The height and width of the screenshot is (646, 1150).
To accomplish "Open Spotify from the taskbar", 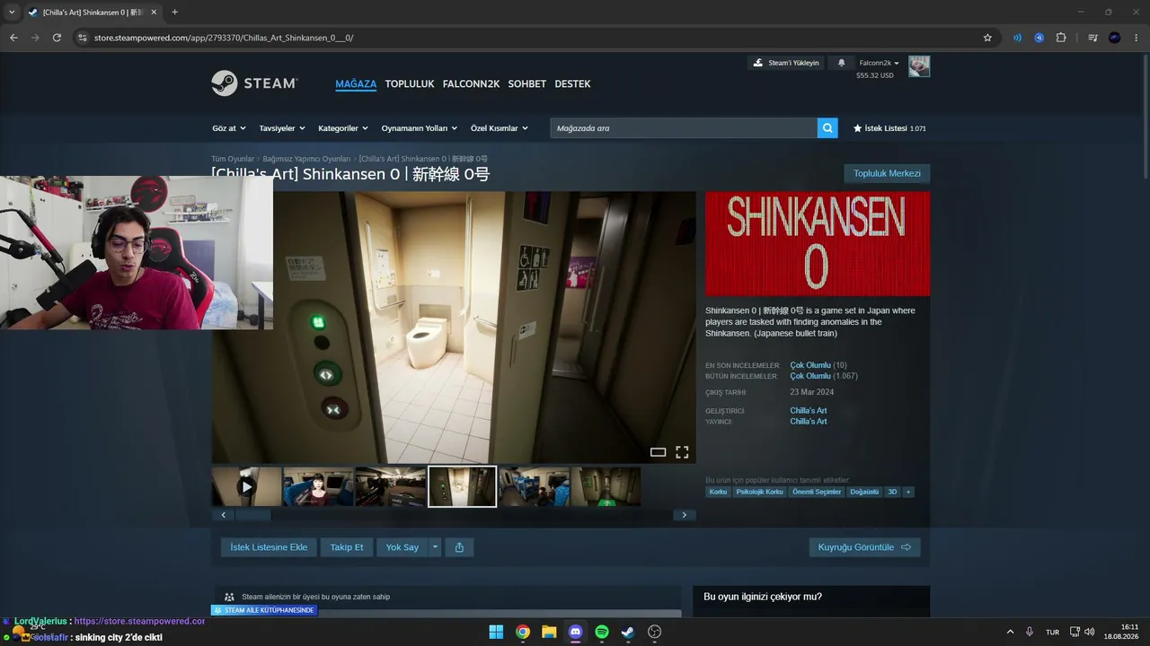I will pyautogui.click(x=602, y=632).
